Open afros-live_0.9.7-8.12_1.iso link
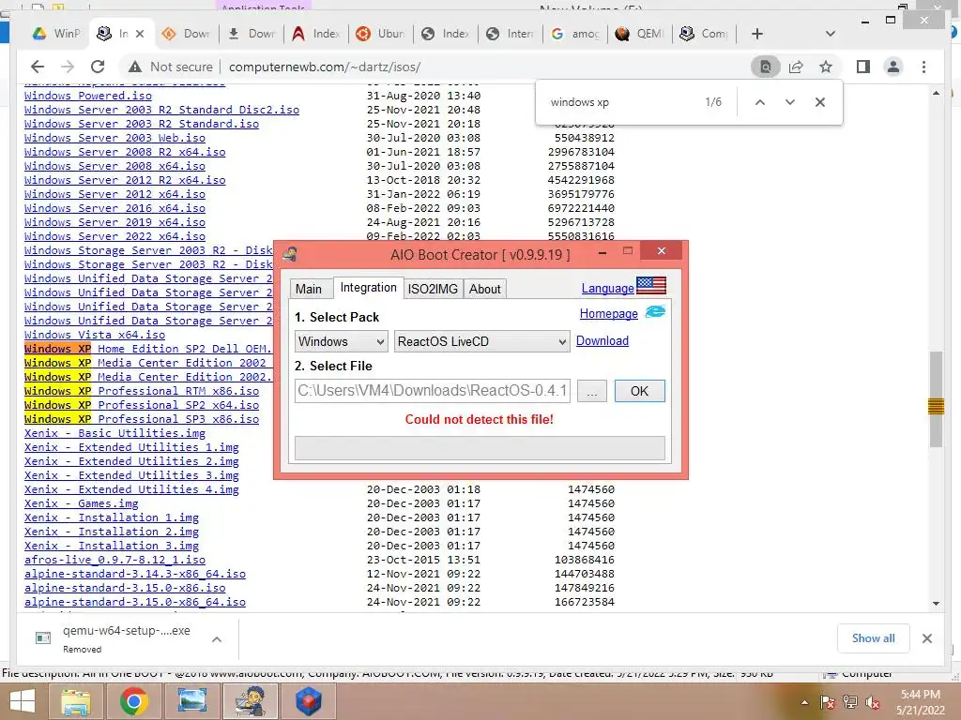961x720 pixels. [x=114, y=560]
